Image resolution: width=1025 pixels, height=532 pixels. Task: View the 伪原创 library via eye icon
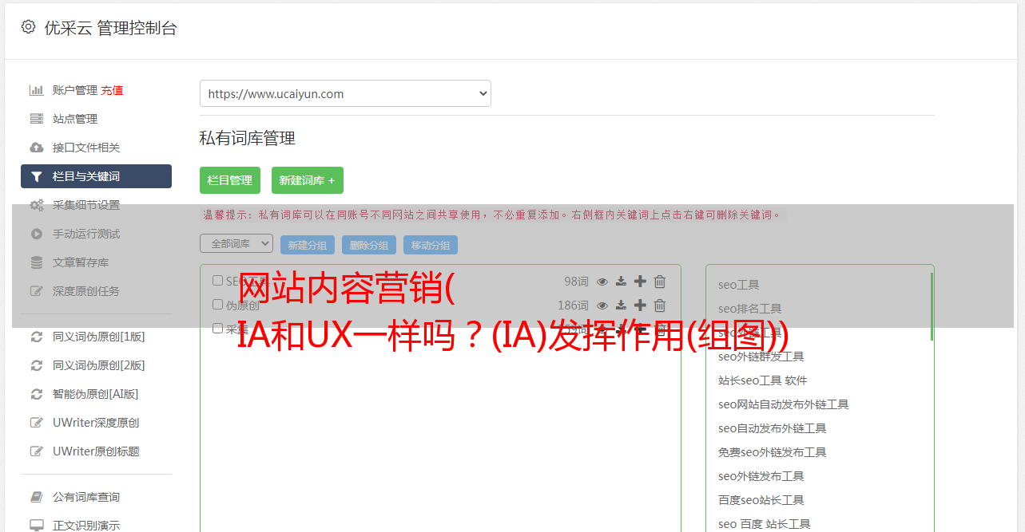pyautogui.click(x=602, y=305)
